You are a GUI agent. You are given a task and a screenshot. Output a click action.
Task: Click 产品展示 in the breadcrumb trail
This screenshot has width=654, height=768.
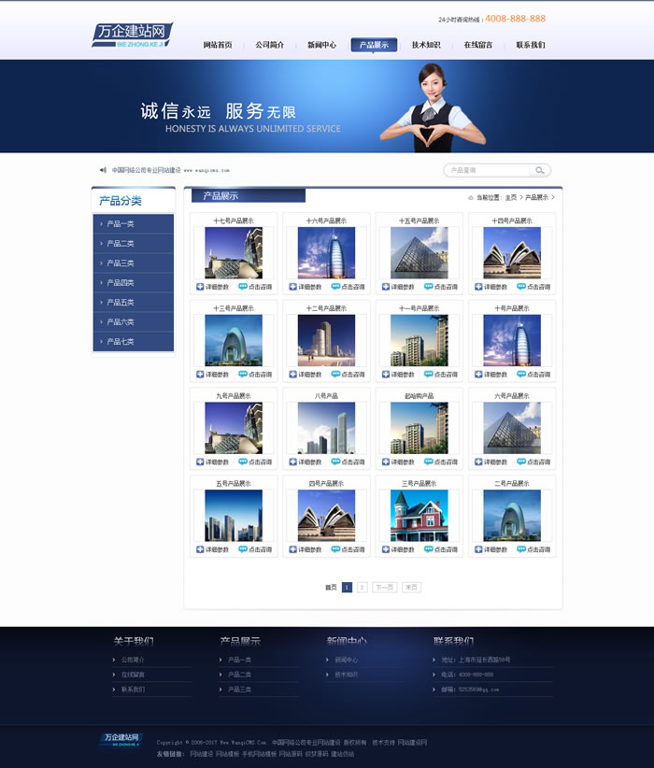[536, 197]
